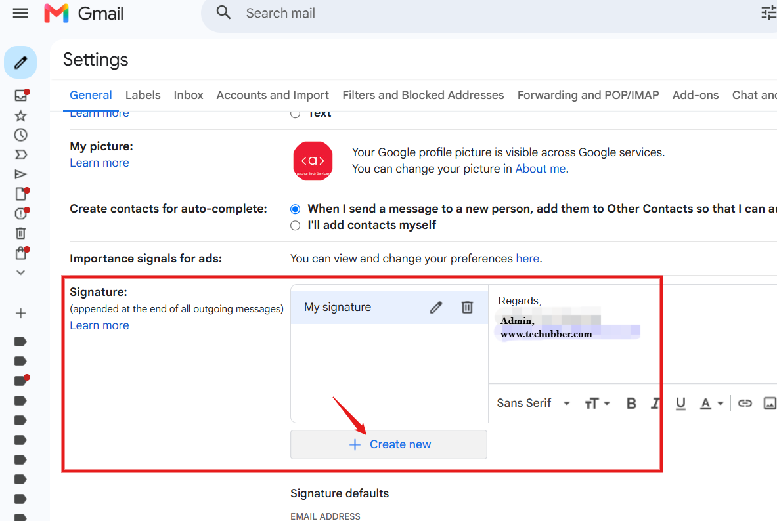
Task: Click Learn more under Signature
Action: 99,326
